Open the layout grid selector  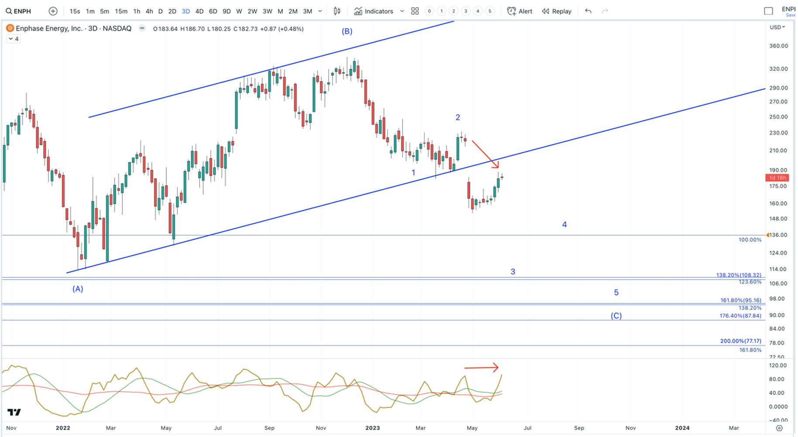click(415, 11)
